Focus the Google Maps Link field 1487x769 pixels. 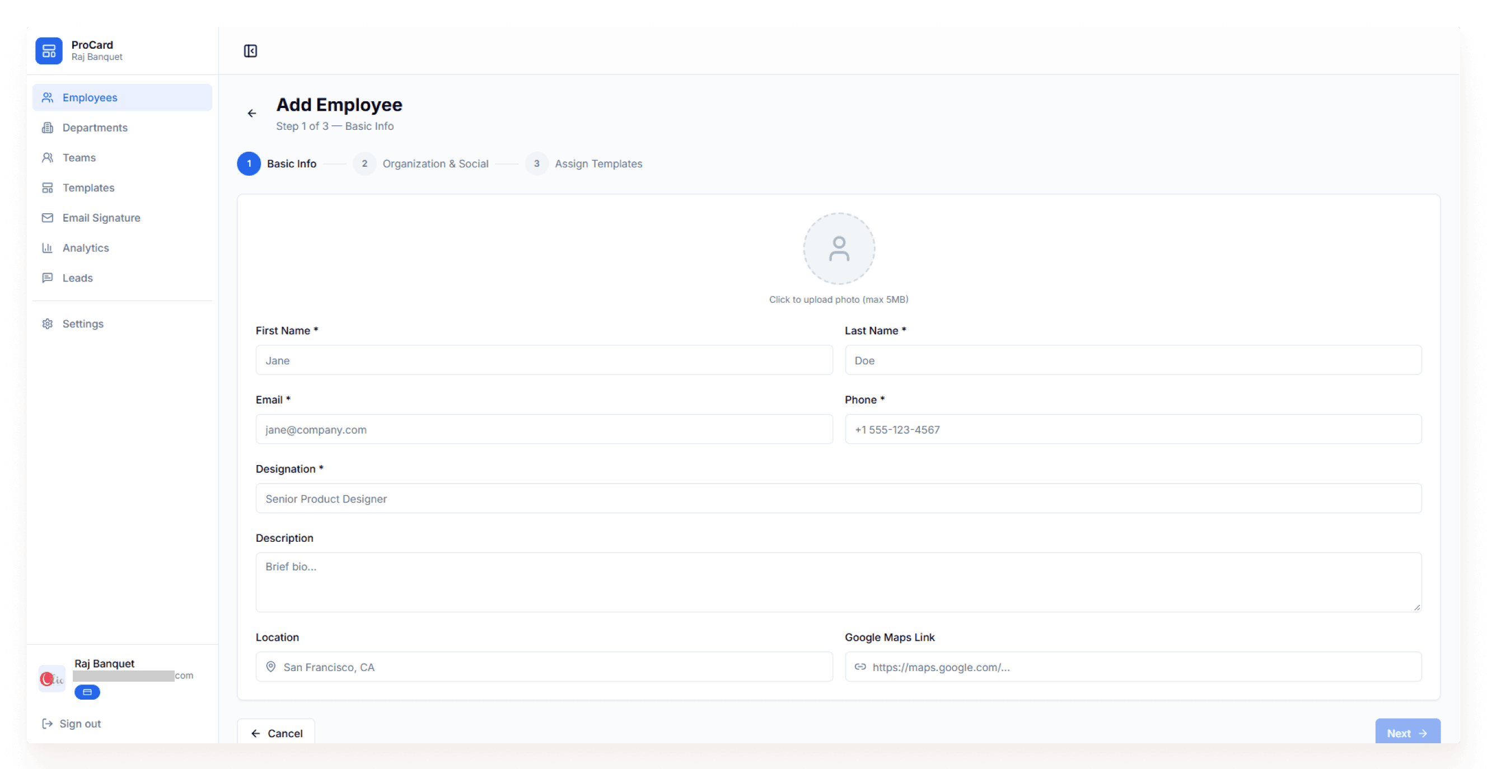pyautogui.click(x=1133, y=667)
